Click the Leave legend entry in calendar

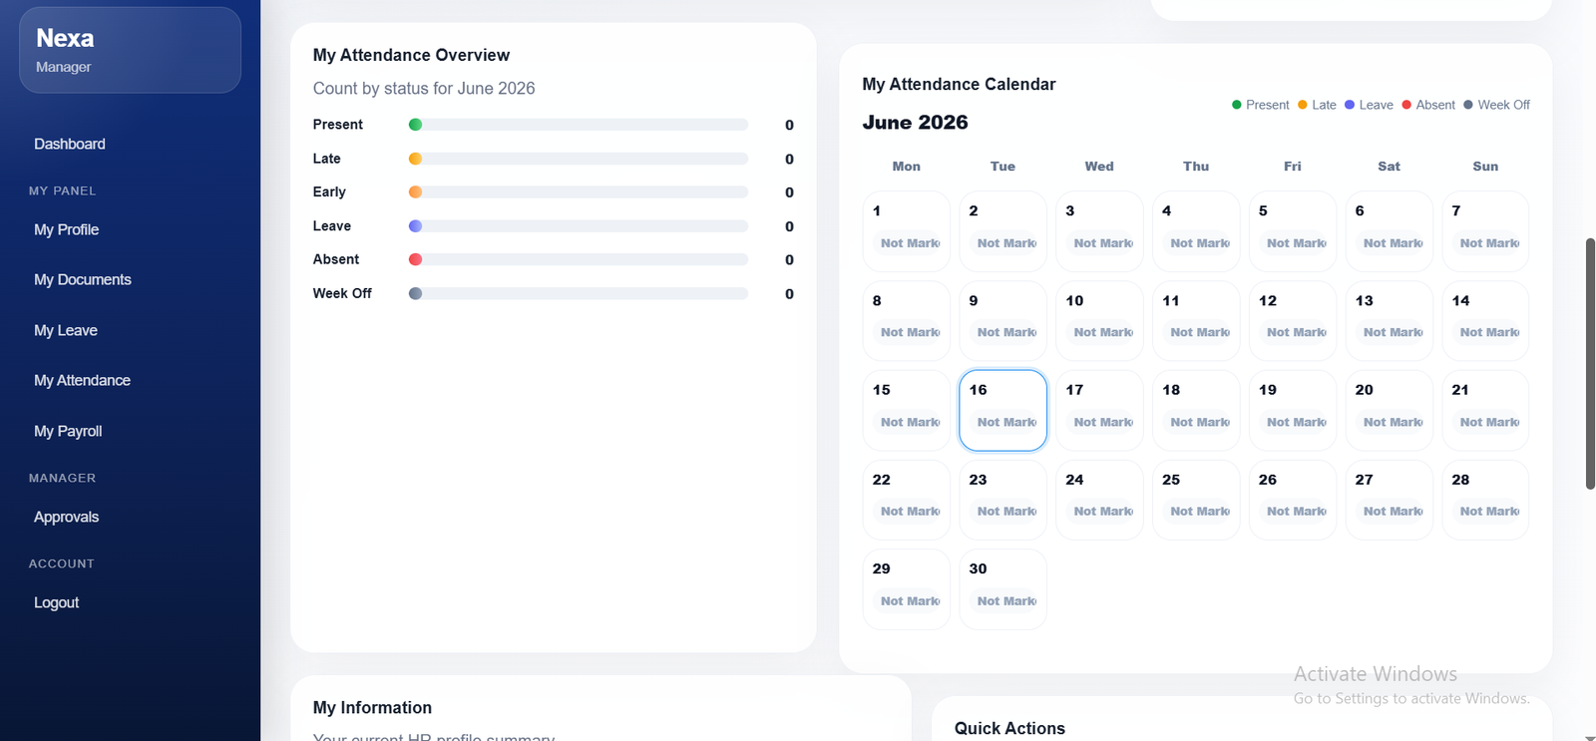point(1369,105)
